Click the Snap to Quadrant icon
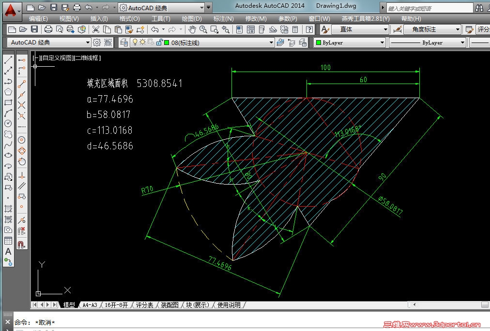The image size is (490, 331). pyautogui.click(x=22, y=151)
